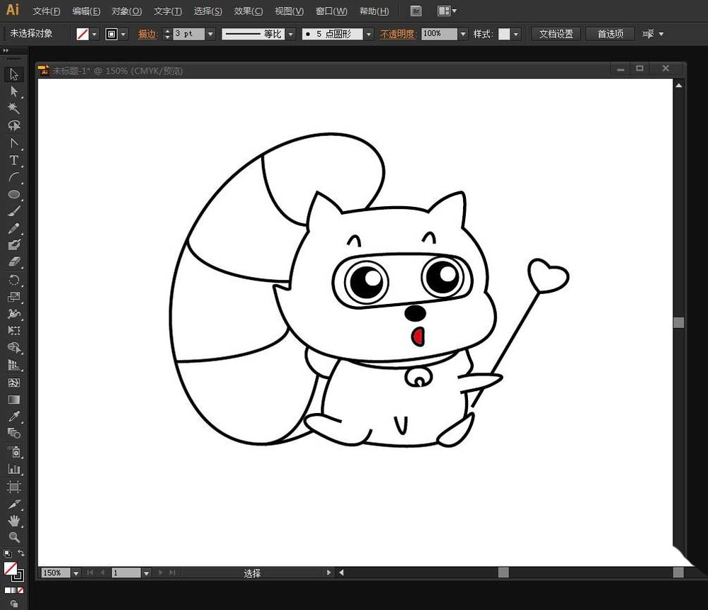The width and height of the screenshot is (708, 610).
Task: Select the Ellipse tool
Action: tap(14, 194)
